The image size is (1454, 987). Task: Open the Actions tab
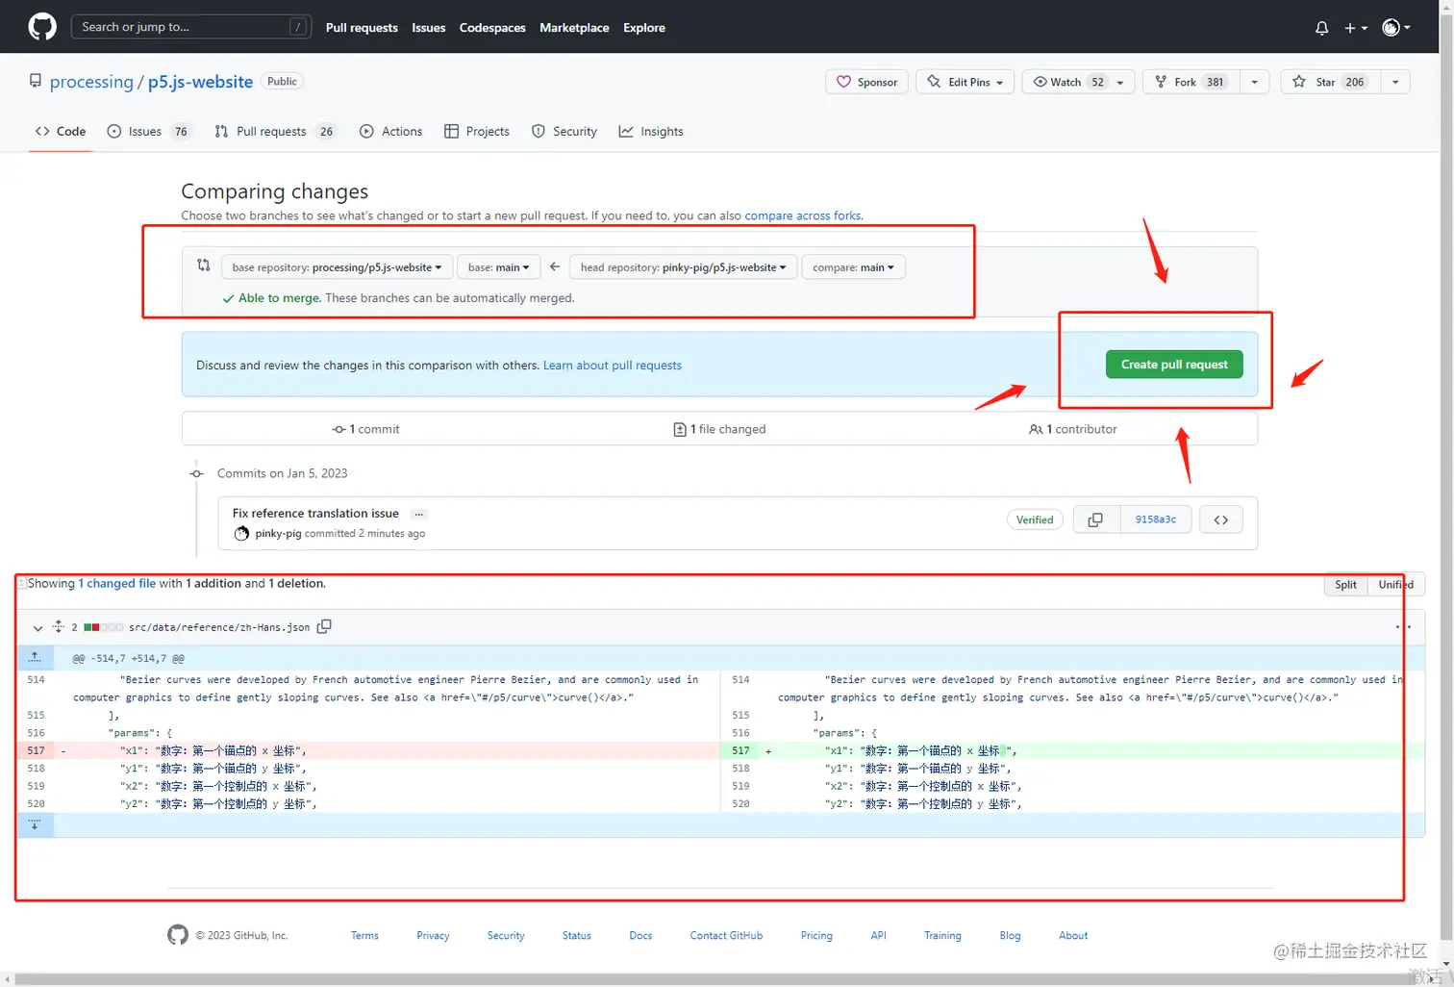pyautogui.click(x=391, y=132)
